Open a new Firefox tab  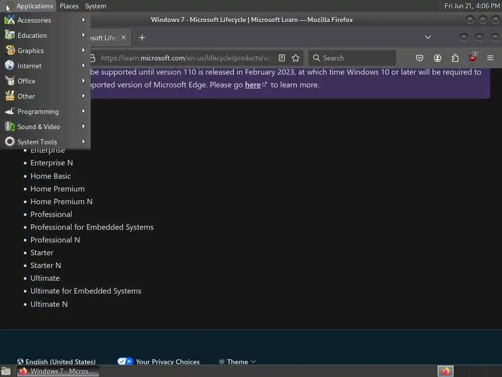(142, 38)
